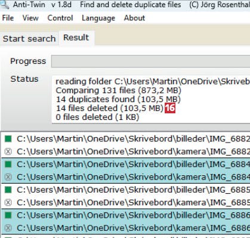
Task: Open the View menu
Action: 30,18
